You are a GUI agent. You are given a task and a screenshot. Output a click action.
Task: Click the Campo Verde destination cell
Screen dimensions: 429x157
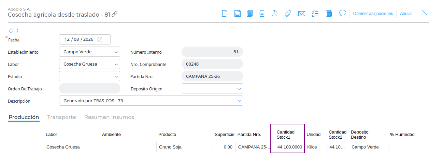[369, 147]
